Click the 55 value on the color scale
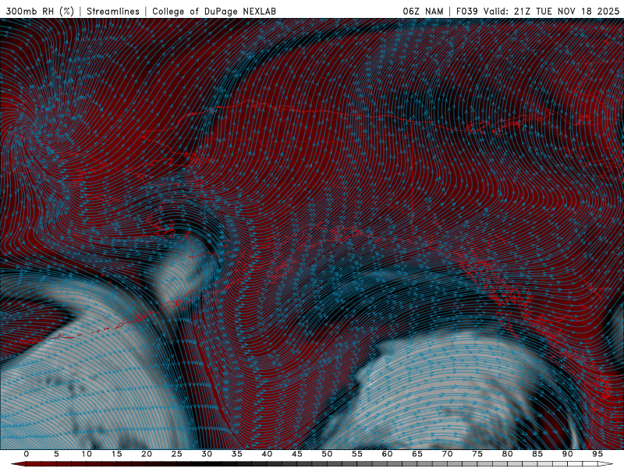624x468 pixels. pos(357,454)
